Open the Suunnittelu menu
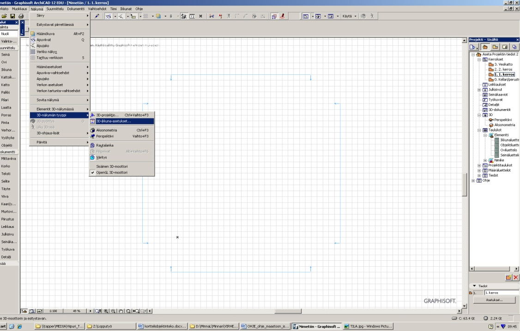The image size is (520, 331). pyautogui.click(x=54, y=9)
